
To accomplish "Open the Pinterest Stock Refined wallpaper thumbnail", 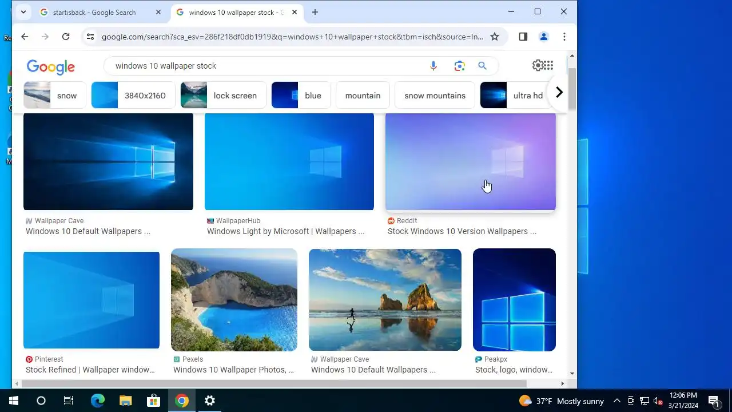I will click(91, 300).
